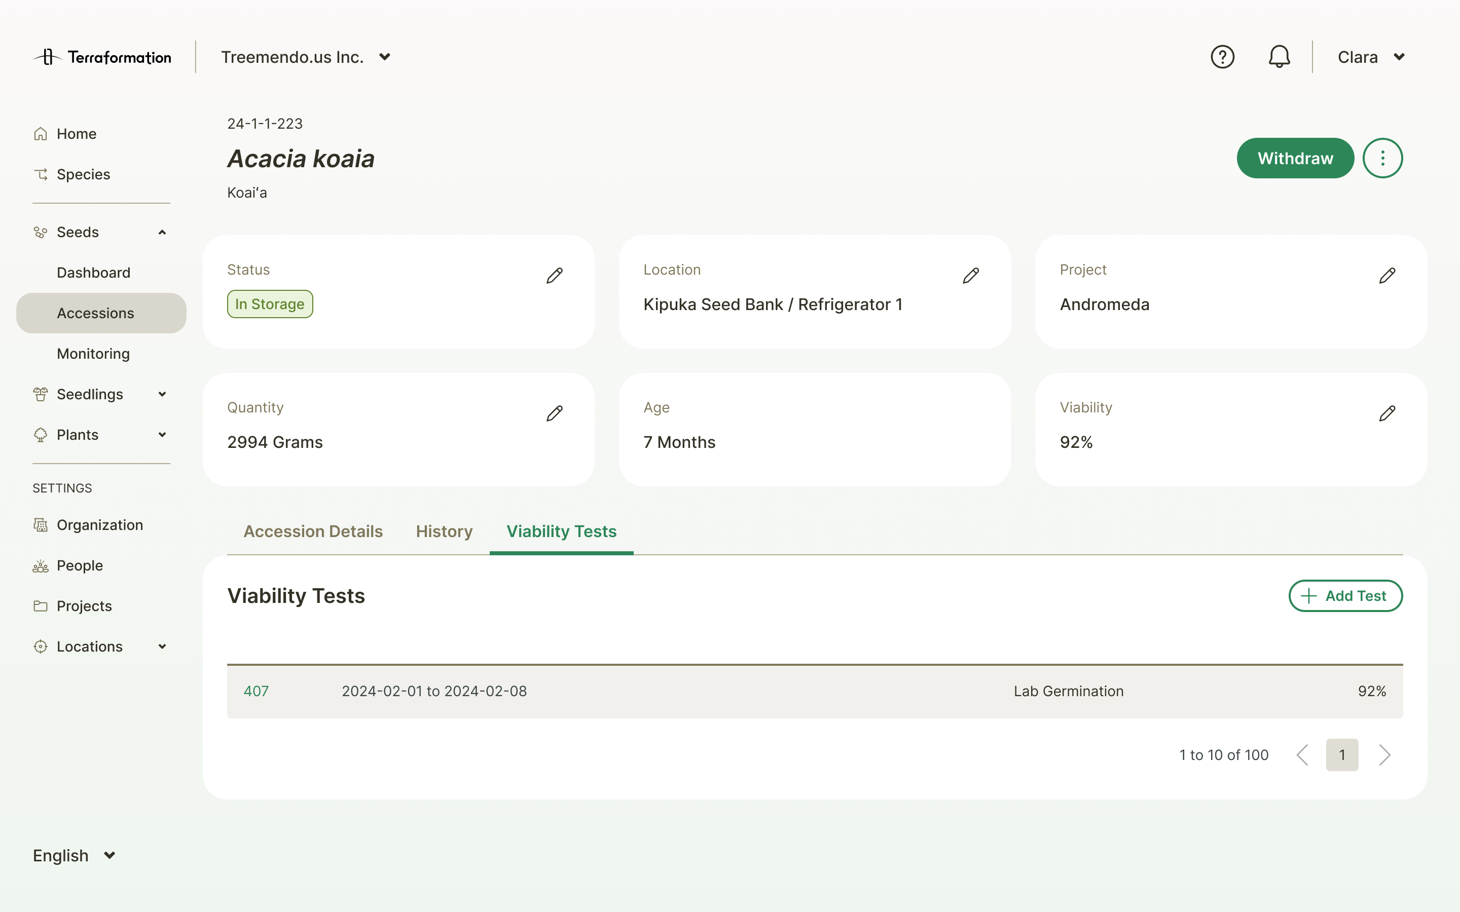1460x912 pixels.
Task: Open the more options three-dot menu
Action: pyautogui.click(x=1382, y=158)
